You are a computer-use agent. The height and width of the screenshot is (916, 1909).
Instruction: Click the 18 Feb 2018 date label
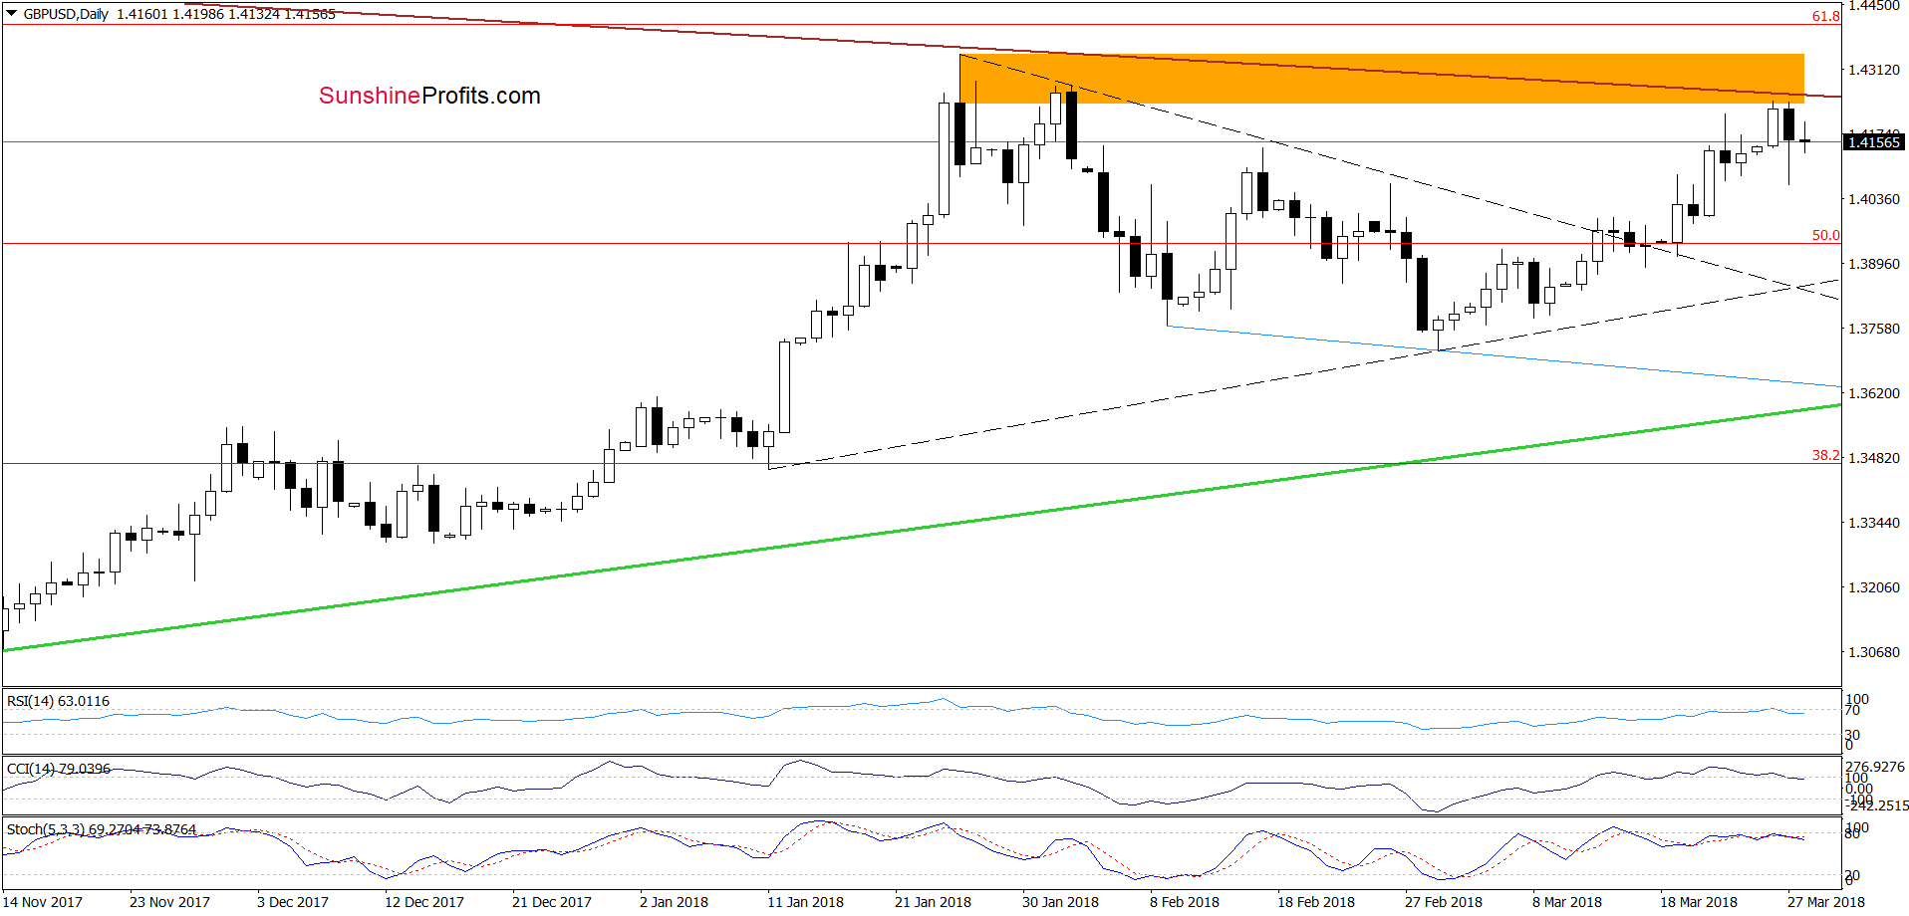pyautogui.click(x=1316, y=902)
